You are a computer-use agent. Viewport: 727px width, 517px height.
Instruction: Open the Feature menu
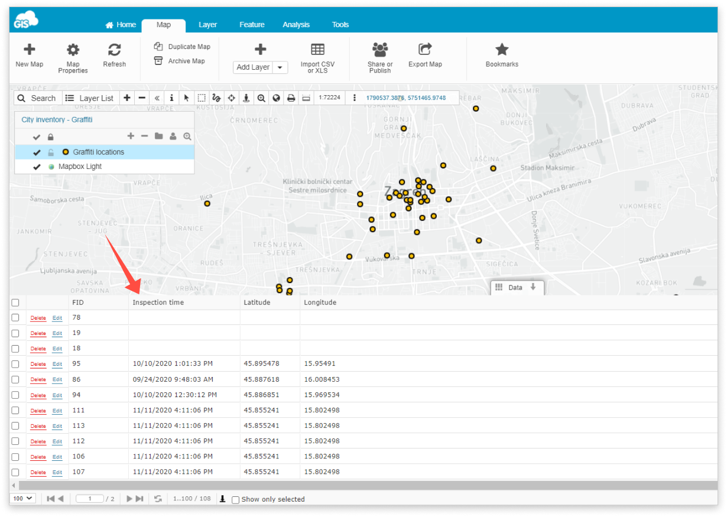click(x=252, y=24)
